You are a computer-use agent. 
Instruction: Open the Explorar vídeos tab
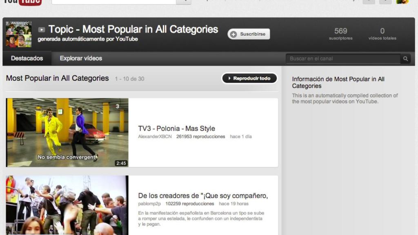[81, 58]
